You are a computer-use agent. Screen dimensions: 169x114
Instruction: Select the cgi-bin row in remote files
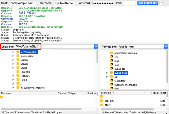point(133,101)
